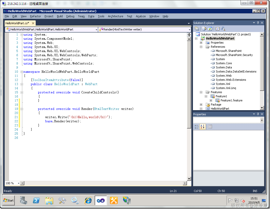Collapse the HelloWorldPart node in Solution Explorer
Image resolution: width=270 pixels, height=209 pixels.
click(201, 109)
